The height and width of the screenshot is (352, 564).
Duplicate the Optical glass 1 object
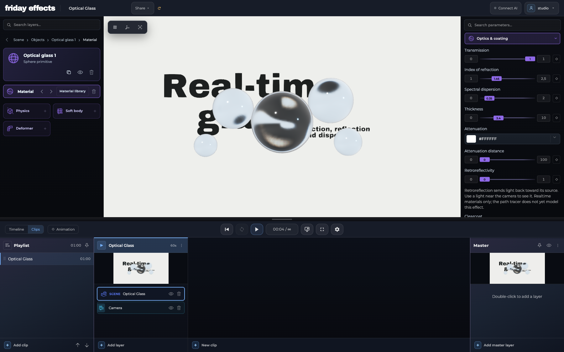69,72
